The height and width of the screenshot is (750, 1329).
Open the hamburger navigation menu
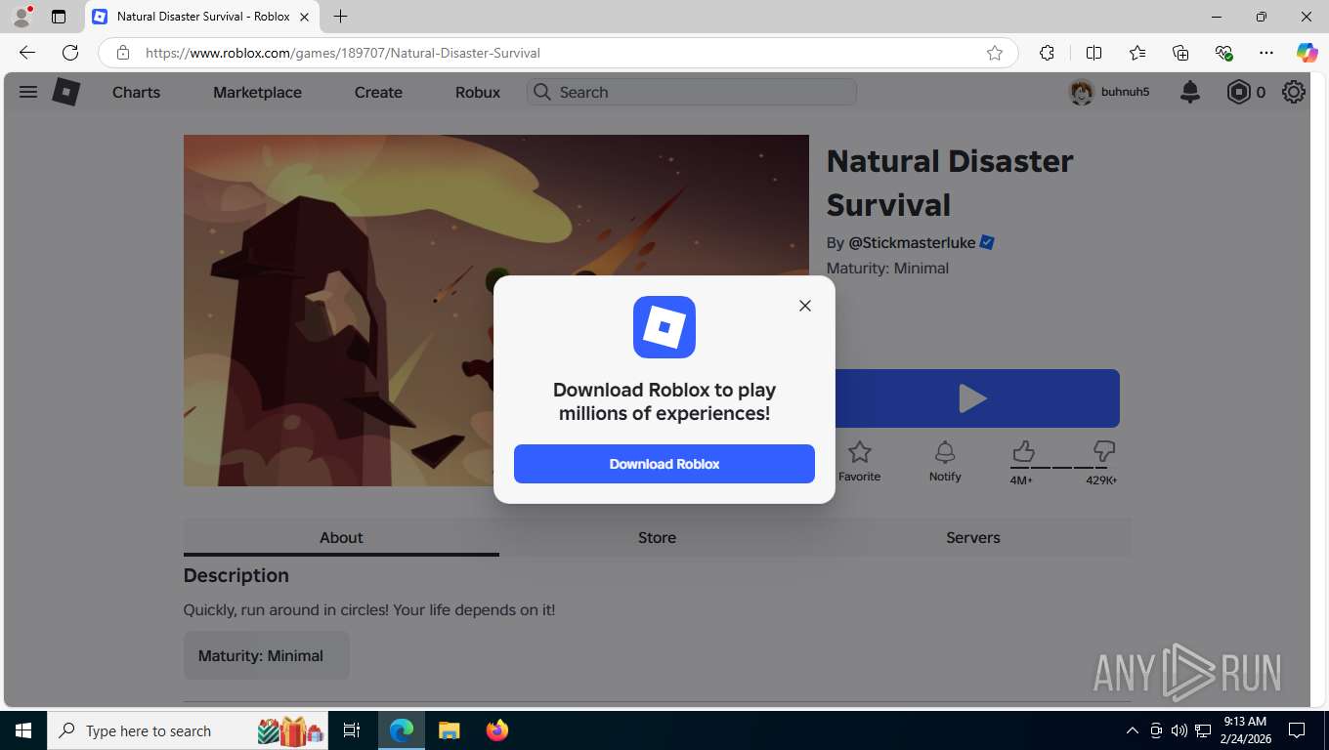tap(28, 92)
